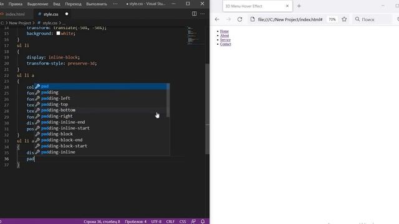Click the page info icon in address bar
Screen dimensions: 399x224
252,19
